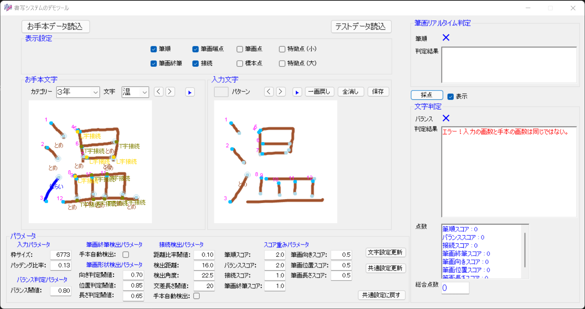Open the 文字 dropdown showing 温
The width and height of the screenshot is (585, 309).
click(x=135, y=92)
